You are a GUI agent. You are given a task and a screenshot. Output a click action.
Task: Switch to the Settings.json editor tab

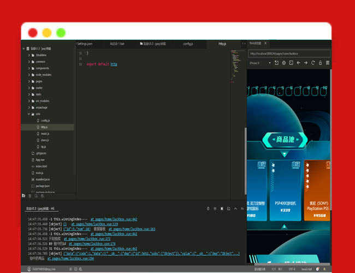pyautogui.click(x=85, y=43)
